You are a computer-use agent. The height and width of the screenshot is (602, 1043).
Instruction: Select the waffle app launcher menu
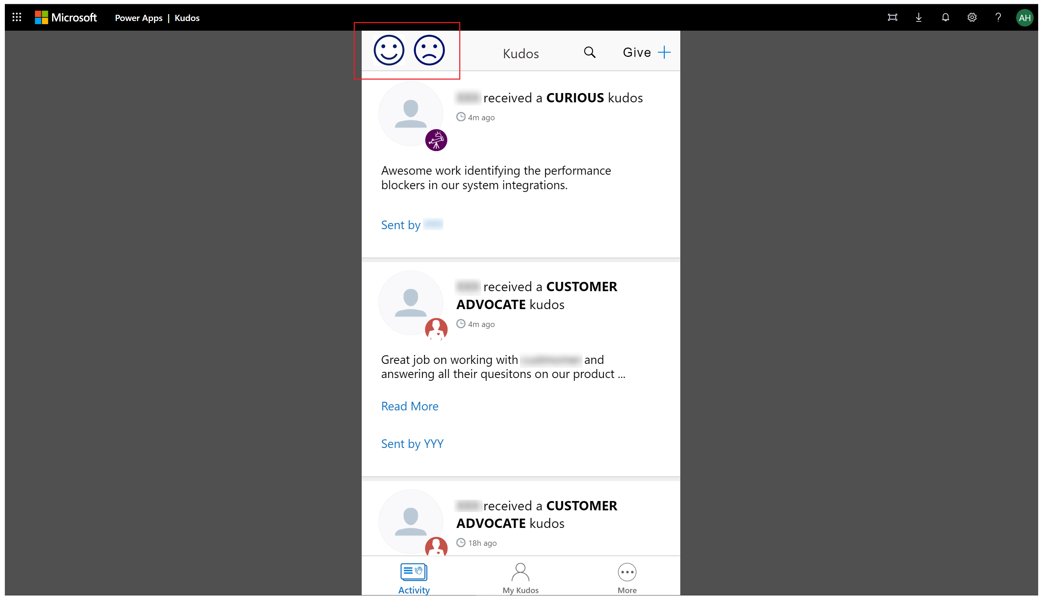point(17,17)
